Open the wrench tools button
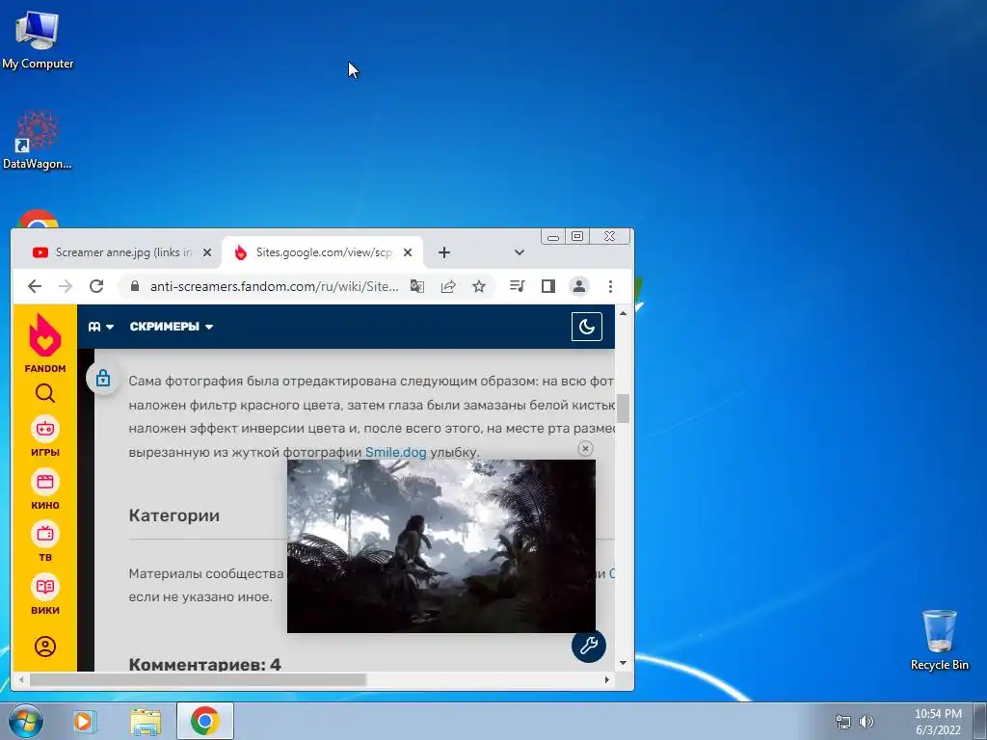 (x=589, y=645)
